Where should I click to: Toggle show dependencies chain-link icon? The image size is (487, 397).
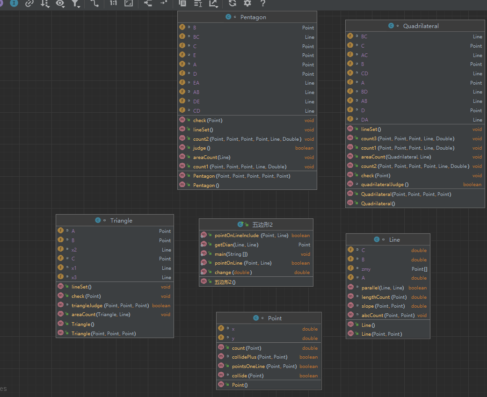pos(29,3)
